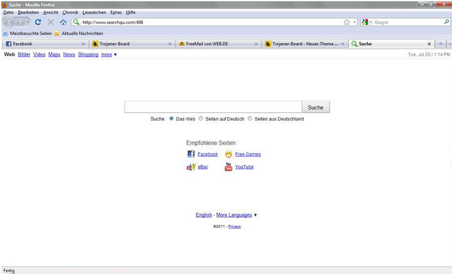Image resolution: width=452 pixels, height=274 pixels.
Task: Click the Suche search button
Action: click(316, 107)
